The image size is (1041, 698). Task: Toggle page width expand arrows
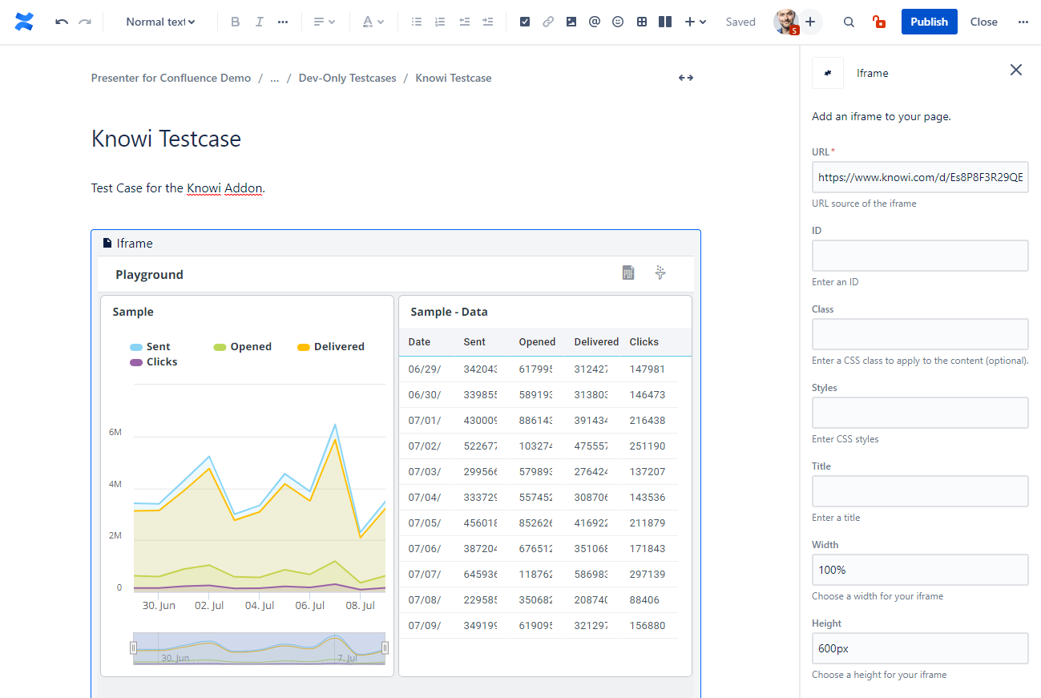(686, 78)
